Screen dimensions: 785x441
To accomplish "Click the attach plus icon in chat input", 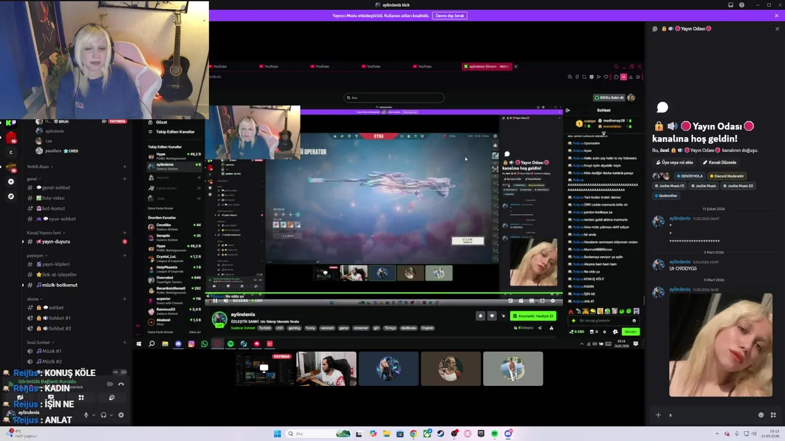I will [x=658, y=415].
